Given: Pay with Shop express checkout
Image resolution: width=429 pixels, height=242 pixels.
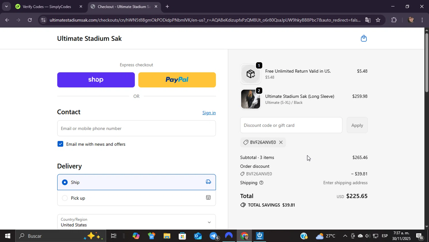Looking at the screenshot, I should click(96, 80).
